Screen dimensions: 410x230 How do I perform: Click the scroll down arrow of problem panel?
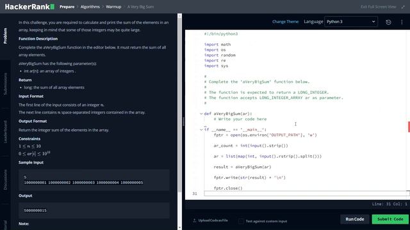179,227
